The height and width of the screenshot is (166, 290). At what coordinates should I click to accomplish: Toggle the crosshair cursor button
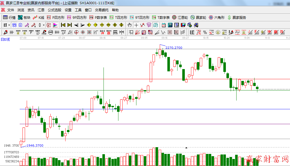tap(136, 25)
